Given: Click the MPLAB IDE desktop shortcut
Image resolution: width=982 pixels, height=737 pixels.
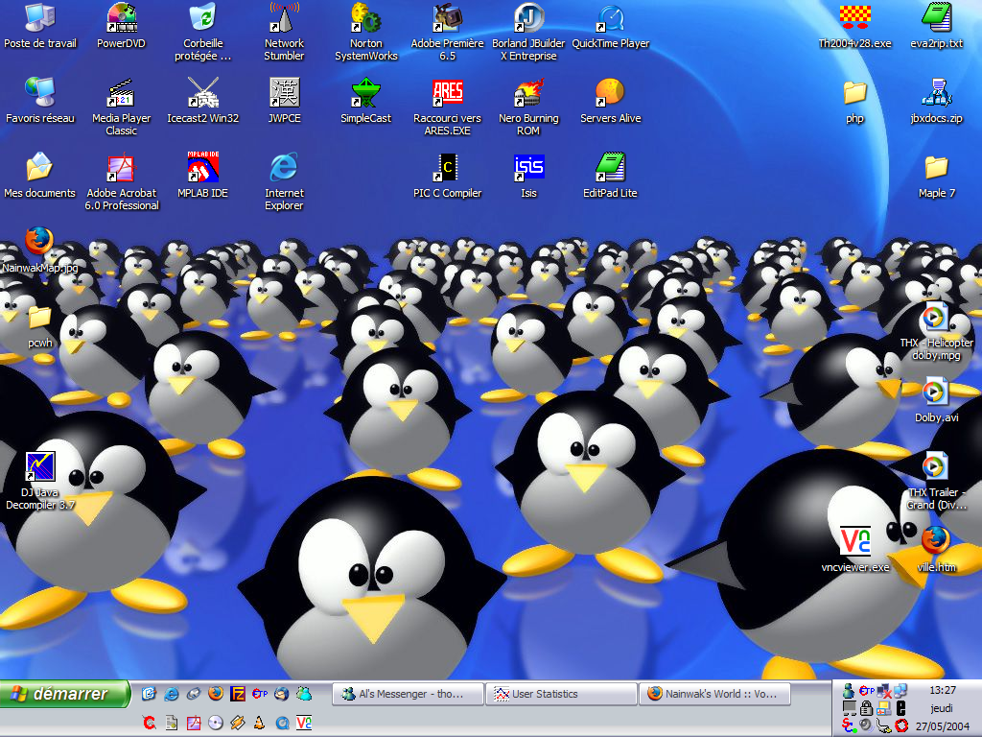Looking at the screenshot, I should pos(203,167).
